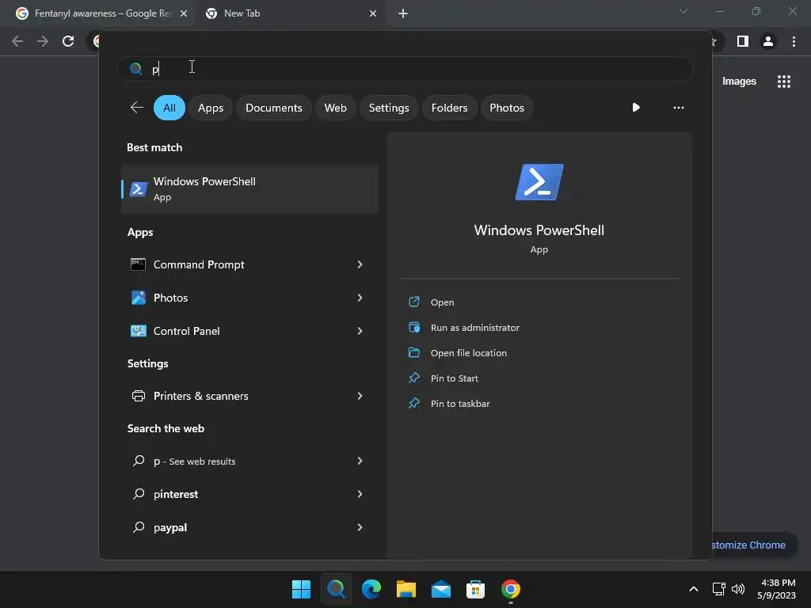The image size is (811, 608).
Task: Click Pin to taskbar
Action: pyautogui.click(x=460, y=404)
